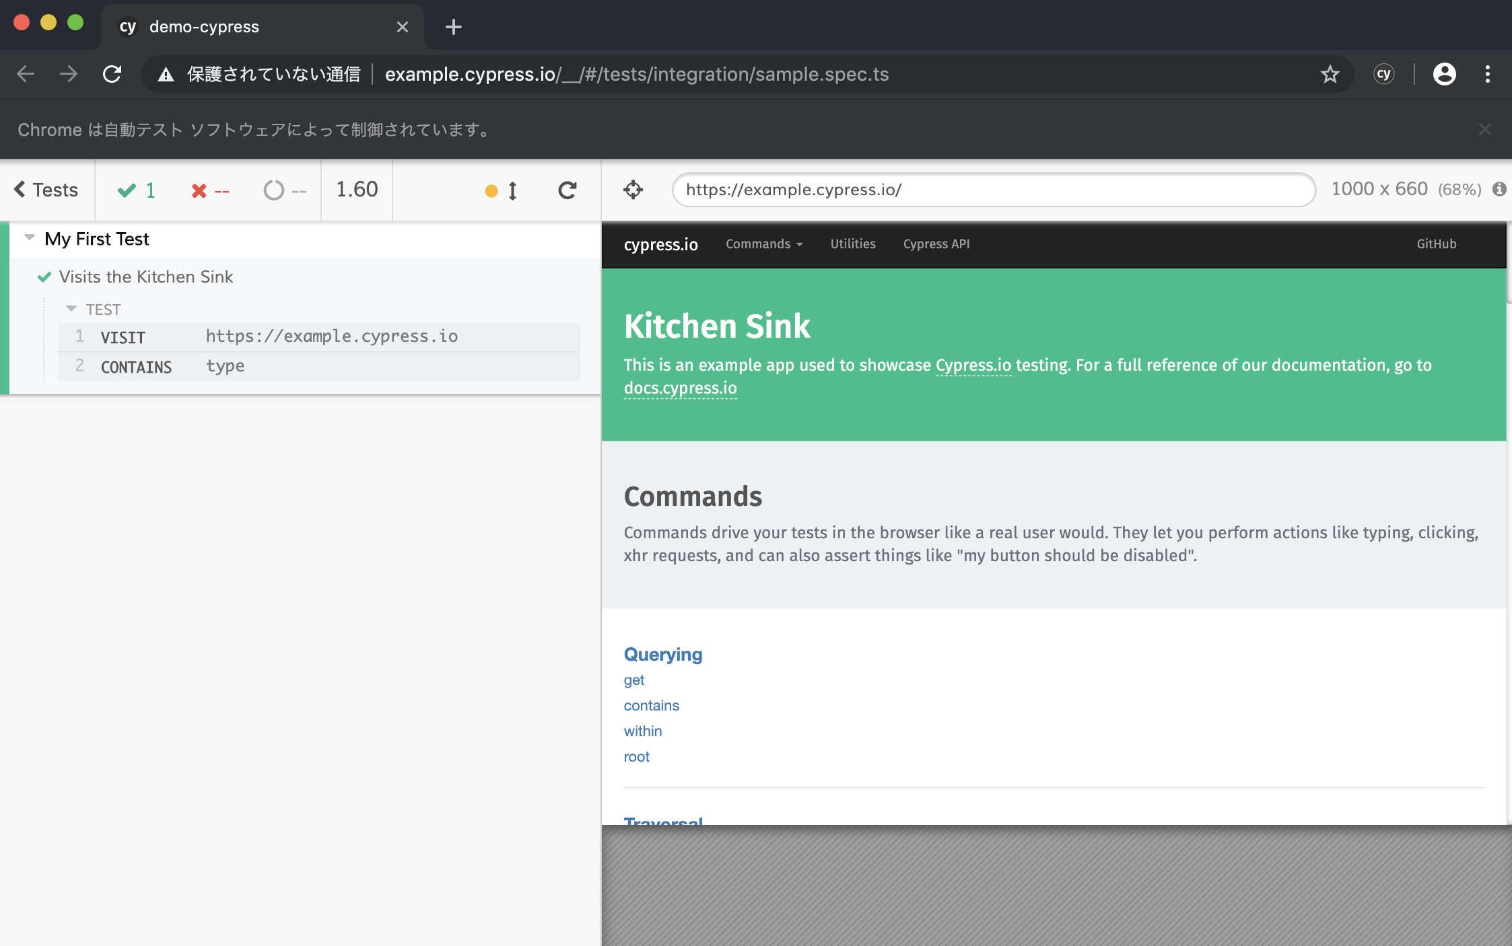Screen dimensions: 1512x946
Task: Open the get command link
Action: [634, 680]
